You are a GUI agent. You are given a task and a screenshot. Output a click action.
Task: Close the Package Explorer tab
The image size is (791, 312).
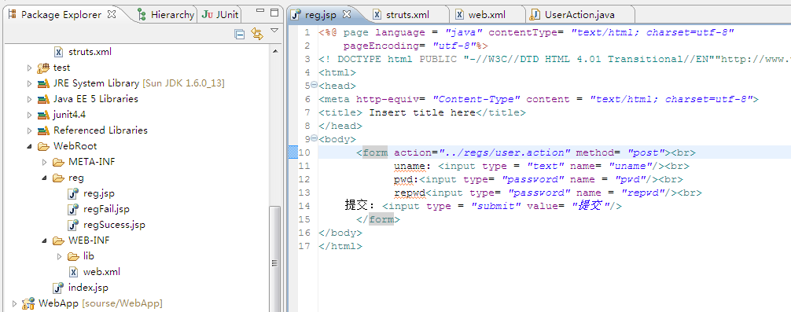pyautogui.click(x=112, y=14)
